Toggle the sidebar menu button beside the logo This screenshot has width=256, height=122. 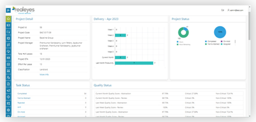click(x=8, y=10)
